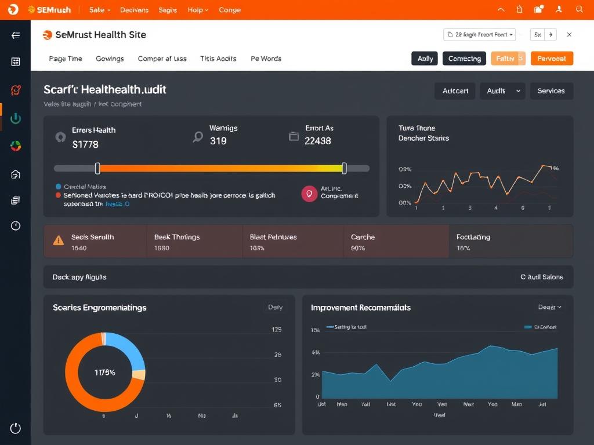Click the Beek Thotings 1980 card
Viewport: 594px width, 445px height.
[194, 242]
